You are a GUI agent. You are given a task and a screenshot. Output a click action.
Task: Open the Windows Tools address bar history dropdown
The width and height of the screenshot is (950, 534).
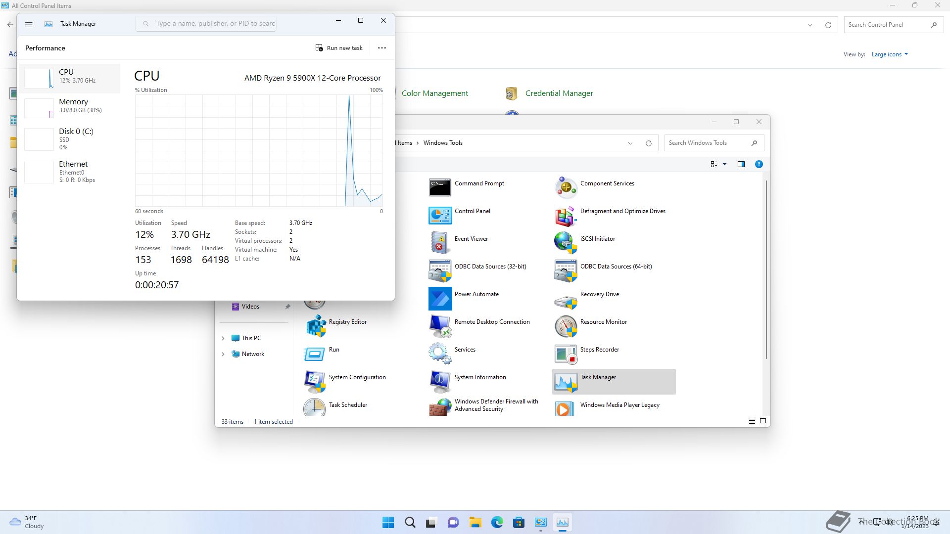pyautogui.click(x=630, y=143)
